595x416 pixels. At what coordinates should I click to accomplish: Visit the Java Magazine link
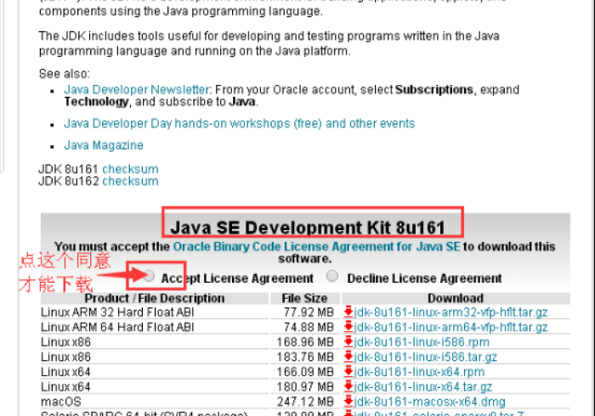click(104, 145)
